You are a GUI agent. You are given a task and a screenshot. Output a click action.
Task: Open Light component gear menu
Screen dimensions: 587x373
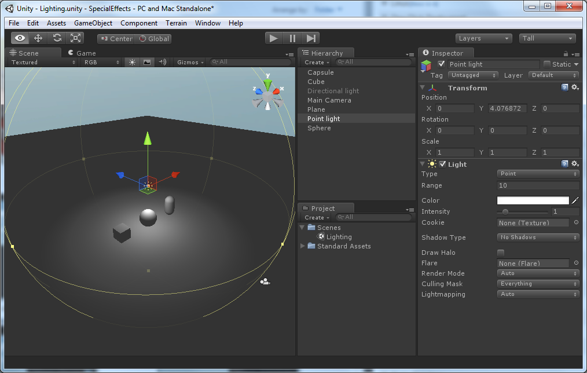575,164
